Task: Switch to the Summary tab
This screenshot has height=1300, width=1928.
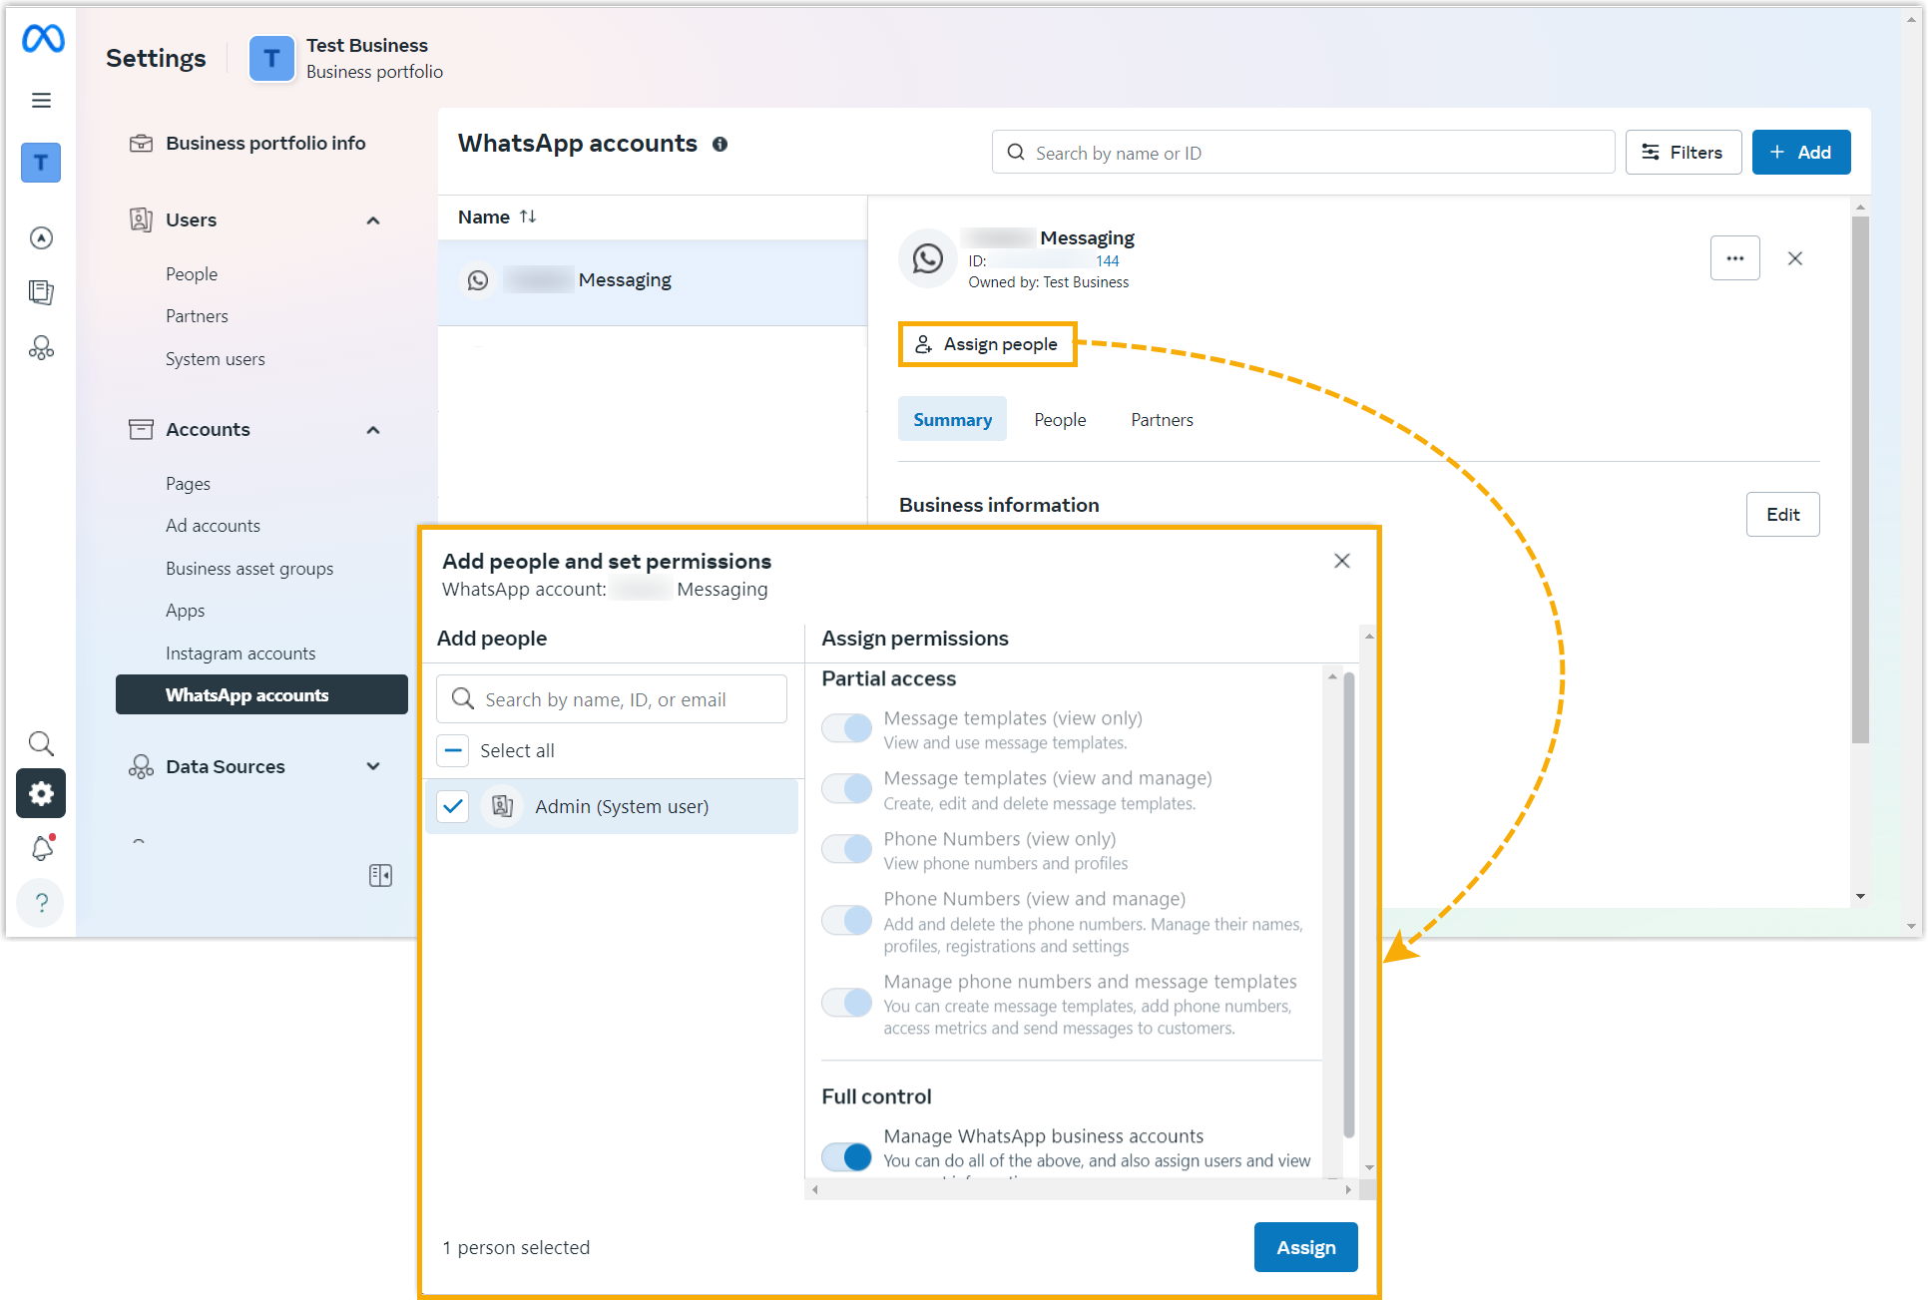Action: coord(953,420)
